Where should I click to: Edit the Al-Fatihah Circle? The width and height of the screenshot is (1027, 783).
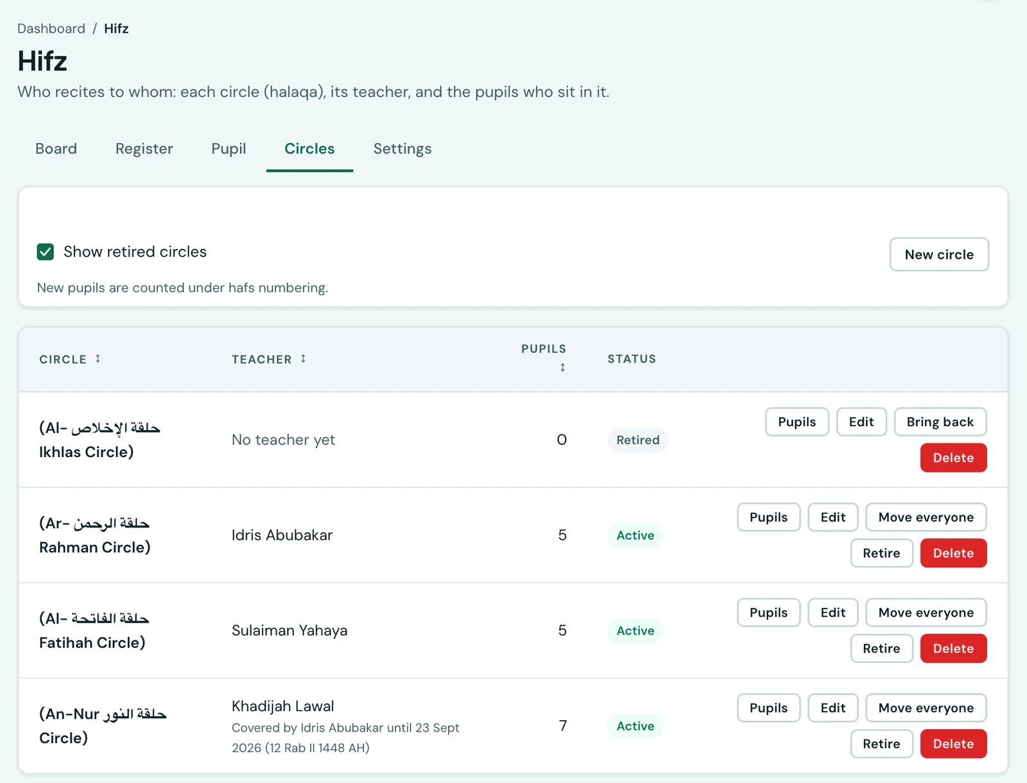[833, 613]
